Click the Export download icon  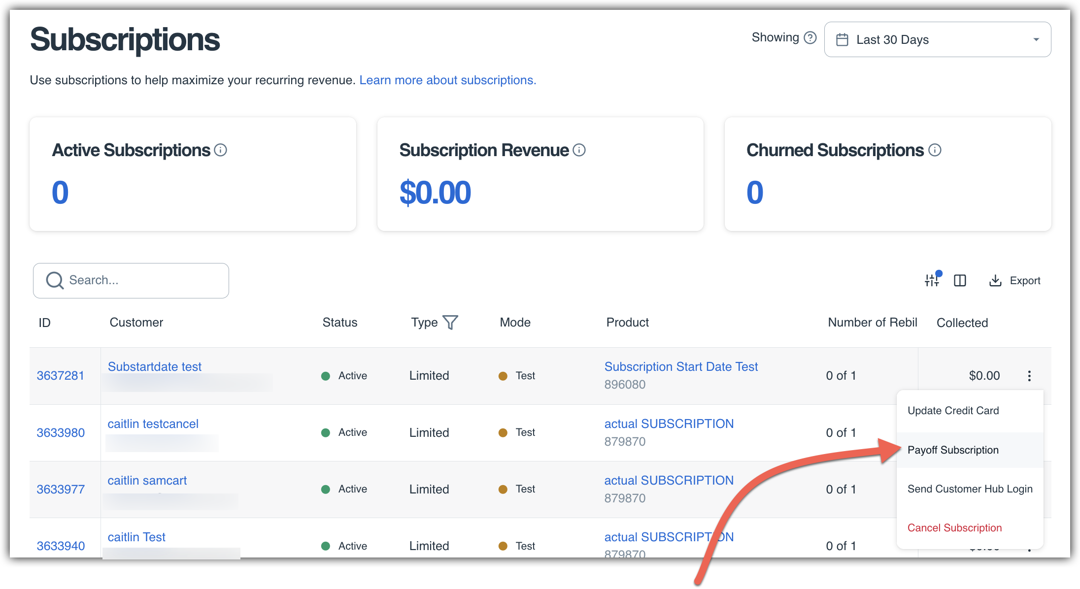click(x=995, y=280)
